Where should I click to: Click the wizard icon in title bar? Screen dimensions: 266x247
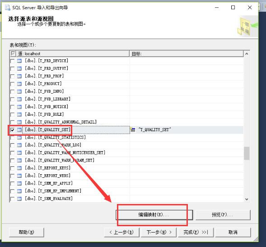pos(8,8)
